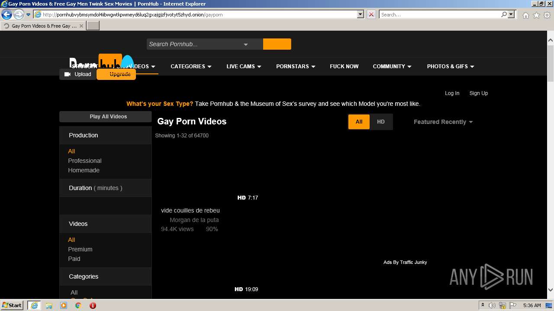Select Homemade production filter
The width and height of the screenshot is (554, 311).
pyautogui.click(x=84, y=170)
